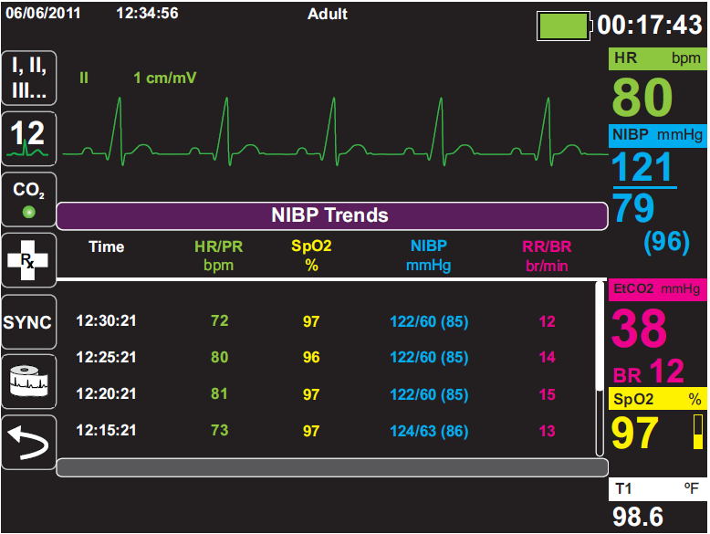
Task: Click the ECG printer paper roll icon
Action: pyautogui.click(x=29, y=382)
